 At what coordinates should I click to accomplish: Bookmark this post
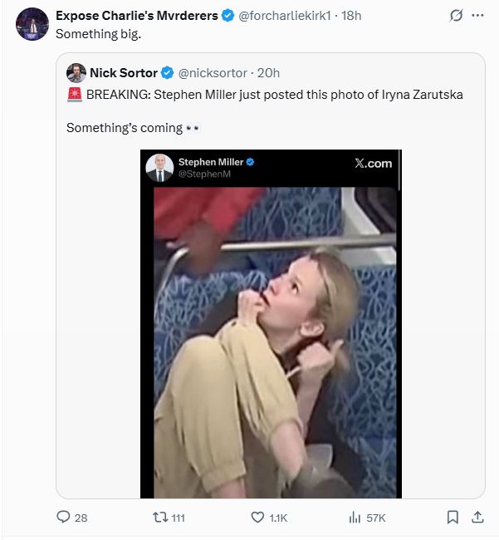(453, 517)
